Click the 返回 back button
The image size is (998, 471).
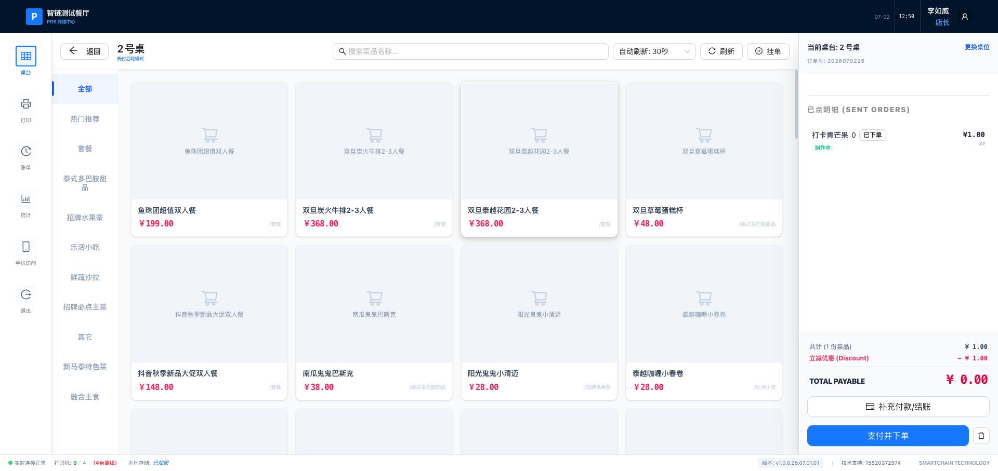84,51
